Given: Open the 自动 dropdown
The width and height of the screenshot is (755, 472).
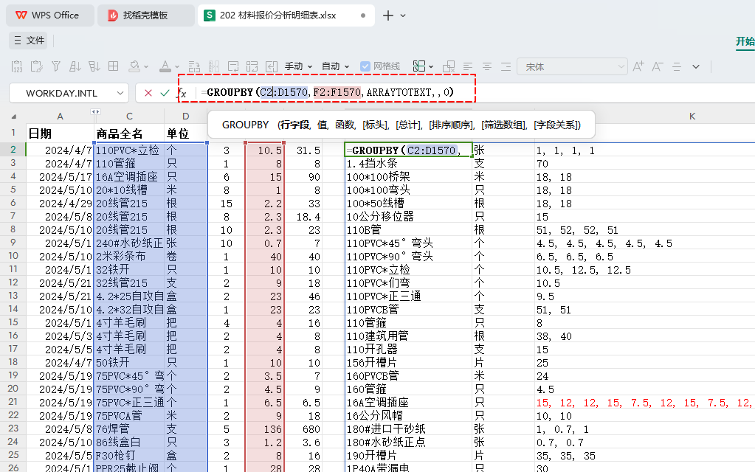Looking at the screenshot, I should 335,66.
